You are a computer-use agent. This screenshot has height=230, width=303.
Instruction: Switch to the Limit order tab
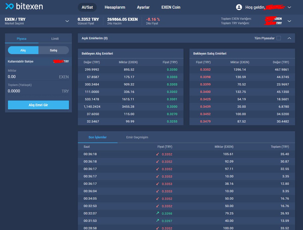tap(55, 39)
